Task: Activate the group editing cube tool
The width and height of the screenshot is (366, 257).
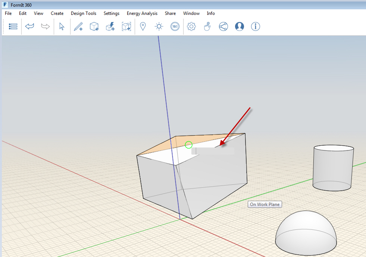Action: [126, 26]
